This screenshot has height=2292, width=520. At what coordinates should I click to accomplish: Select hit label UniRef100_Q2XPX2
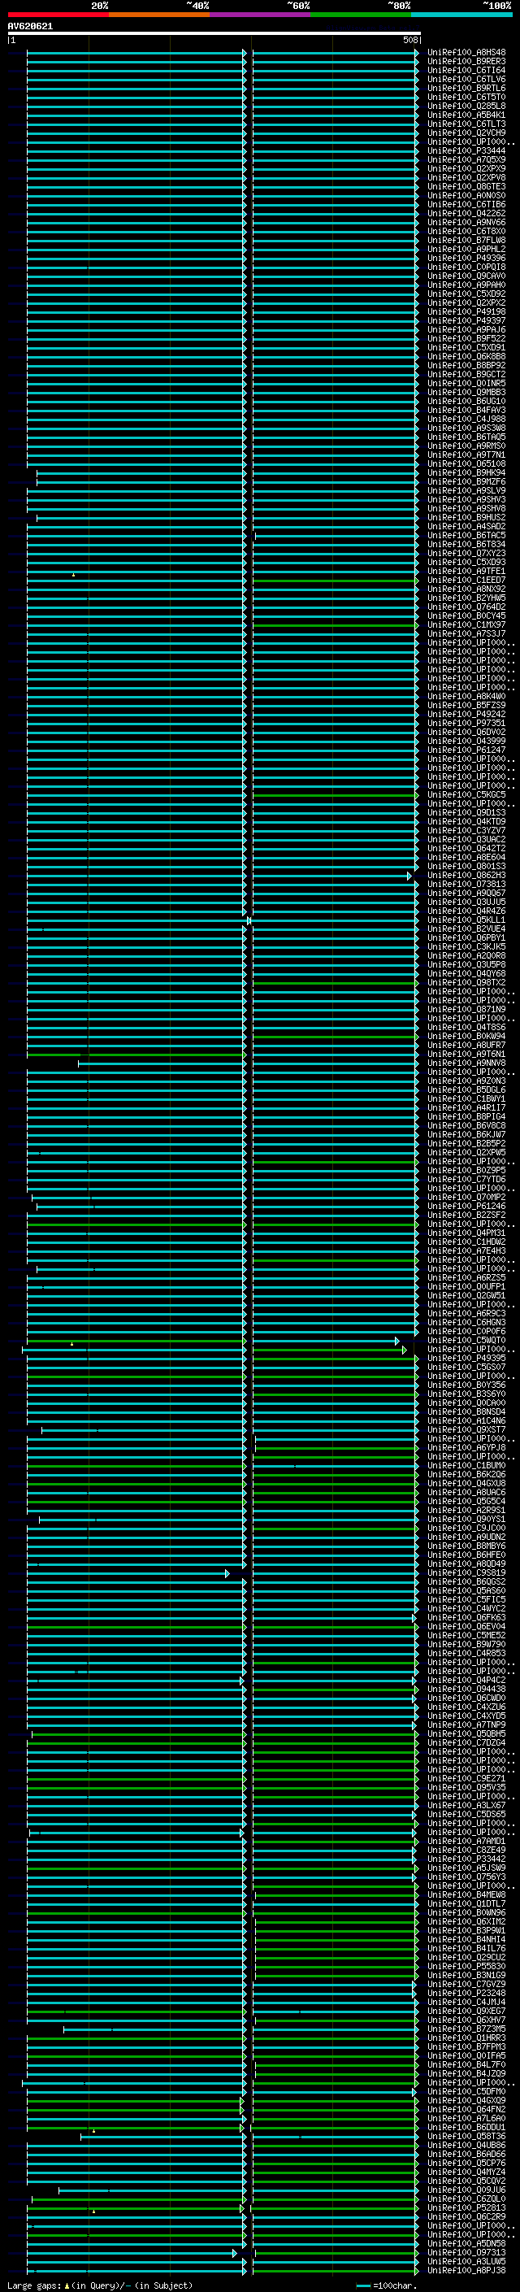pos(466,302)
